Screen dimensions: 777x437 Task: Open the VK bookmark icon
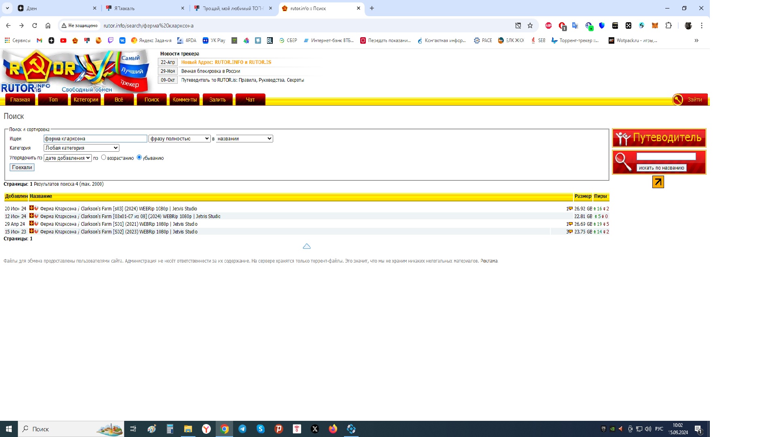point(122,40)
